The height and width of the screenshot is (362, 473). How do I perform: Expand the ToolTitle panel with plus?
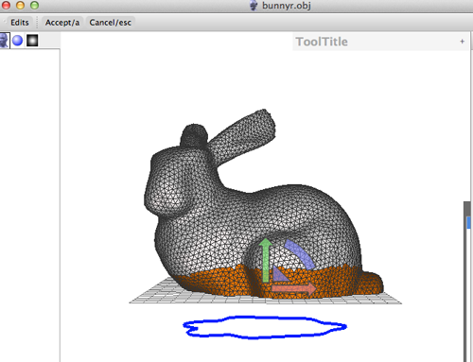(x=462, y=42)
